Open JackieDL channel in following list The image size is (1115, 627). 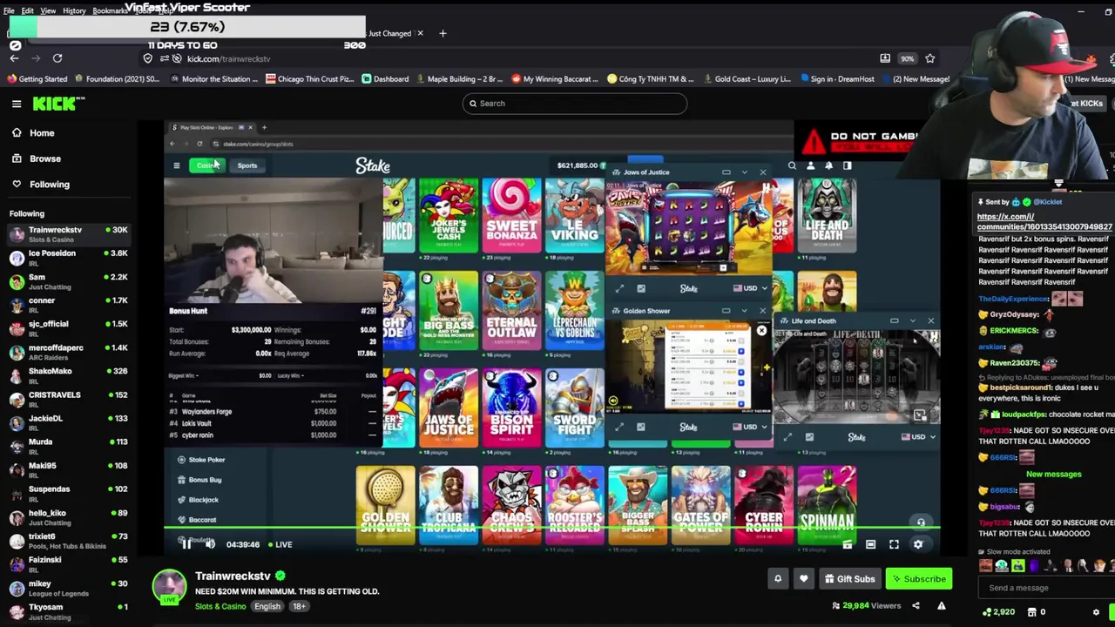(68, 423)
